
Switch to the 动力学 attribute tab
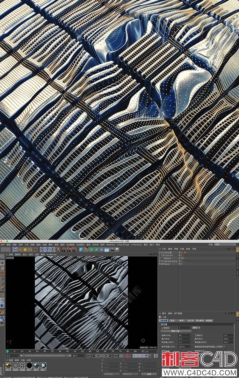click(191, 321)
